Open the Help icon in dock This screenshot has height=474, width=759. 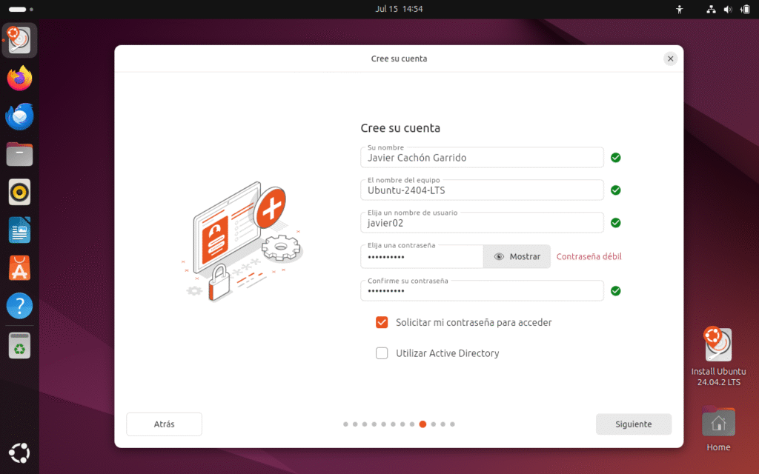point(19,306)
